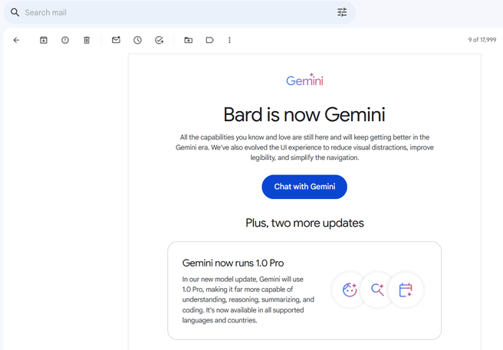Click the Gemini logo in the email
Viewport: 503px width, 350px height.
click(x=304, y=80)
